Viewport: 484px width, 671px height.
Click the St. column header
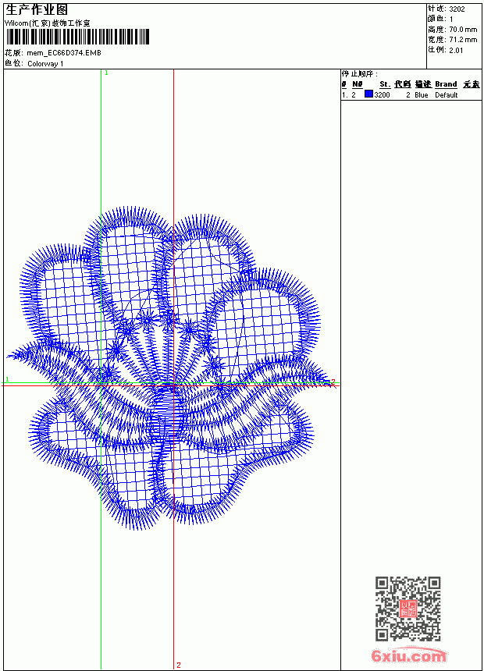[385, 84]
